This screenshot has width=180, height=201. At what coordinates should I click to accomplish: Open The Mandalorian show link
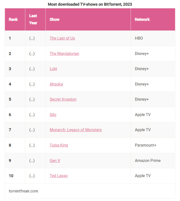(x=64, y=53)
